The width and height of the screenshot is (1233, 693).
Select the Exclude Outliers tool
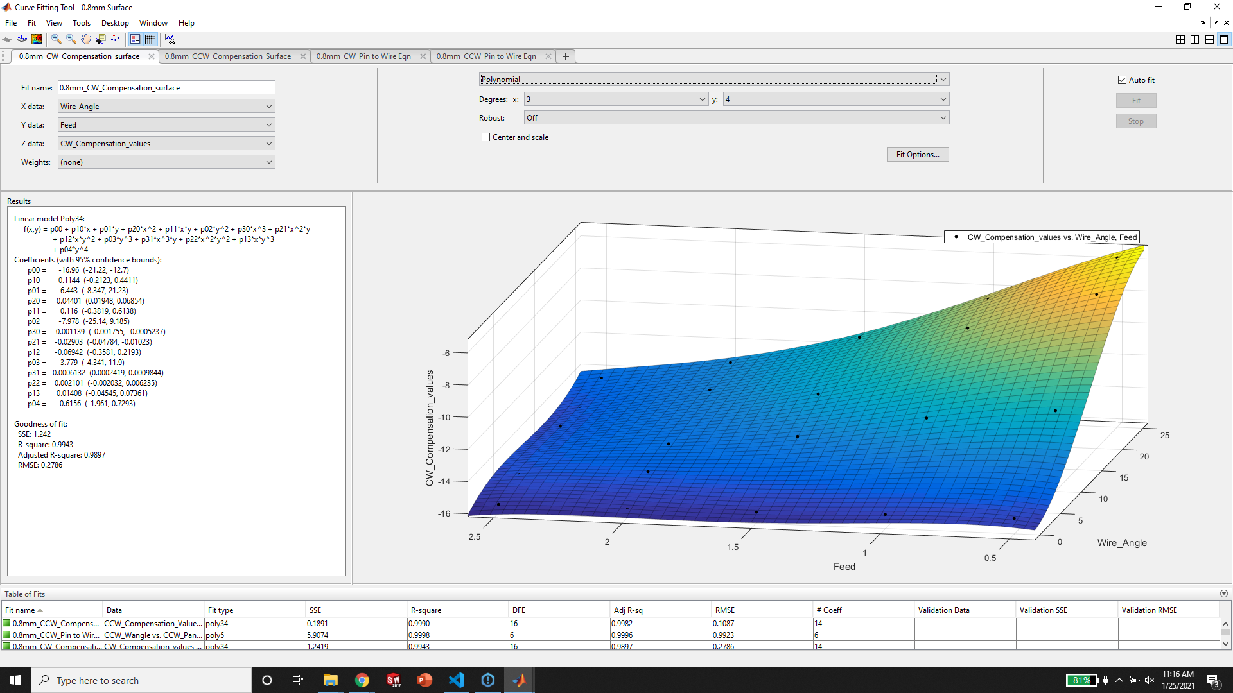[x=116, y=39]
